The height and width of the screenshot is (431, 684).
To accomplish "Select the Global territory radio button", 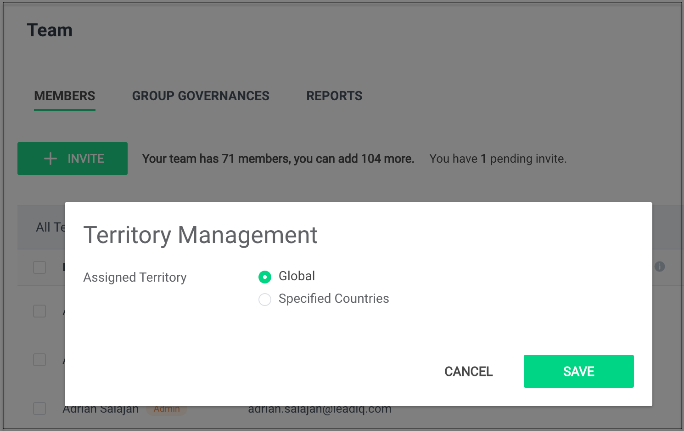I will tap(265, 277).
